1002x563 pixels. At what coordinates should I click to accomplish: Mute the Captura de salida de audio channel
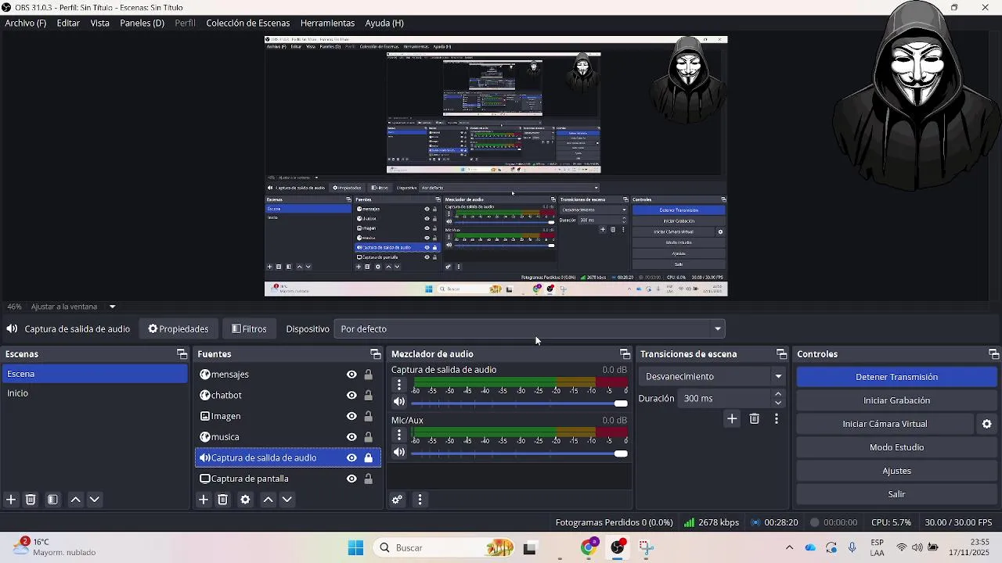pyautogui.click(x=399, y=402)
